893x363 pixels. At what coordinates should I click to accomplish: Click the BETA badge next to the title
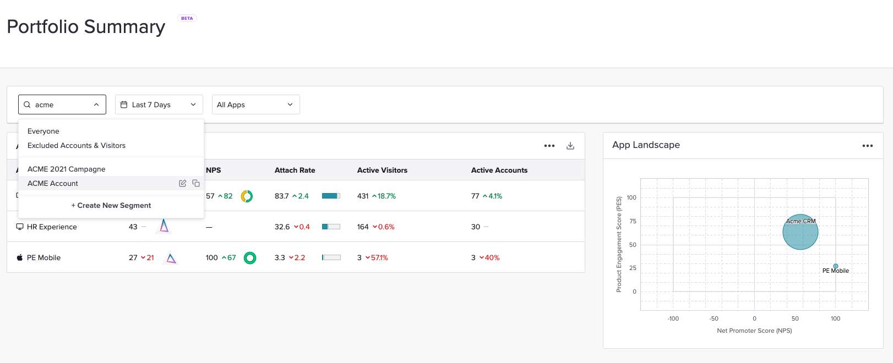187,18
